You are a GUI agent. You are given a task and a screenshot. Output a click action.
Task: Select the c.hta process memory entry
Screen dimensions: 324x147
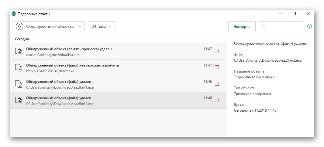coord(118,51)
